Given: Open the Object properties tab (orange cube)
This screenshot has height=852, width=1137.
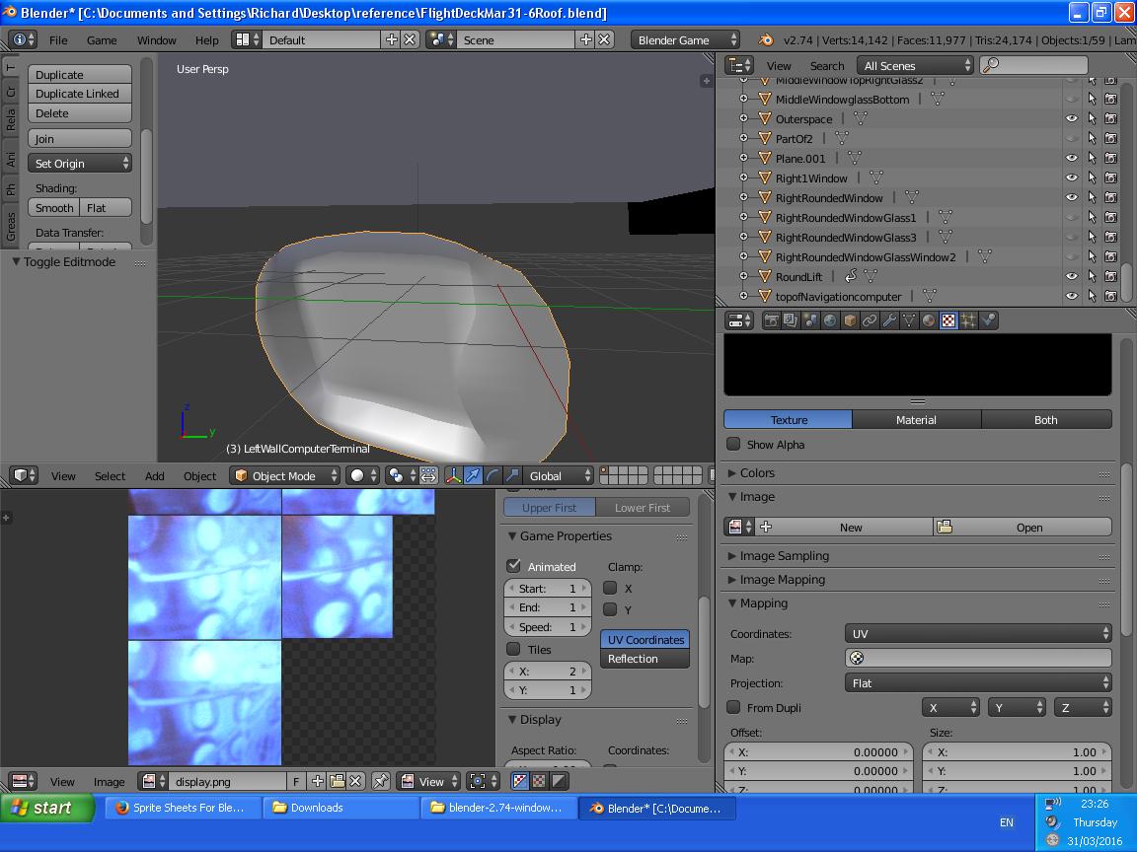Looking at the screenshot, I should [850, 320].
